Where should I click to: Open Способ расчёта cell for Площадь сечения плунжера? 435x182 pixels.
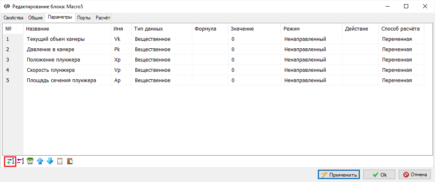tap(401, 80)
